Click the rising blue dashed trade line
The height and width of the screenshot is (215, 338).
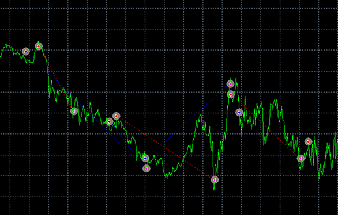click(x=188, y=121)
